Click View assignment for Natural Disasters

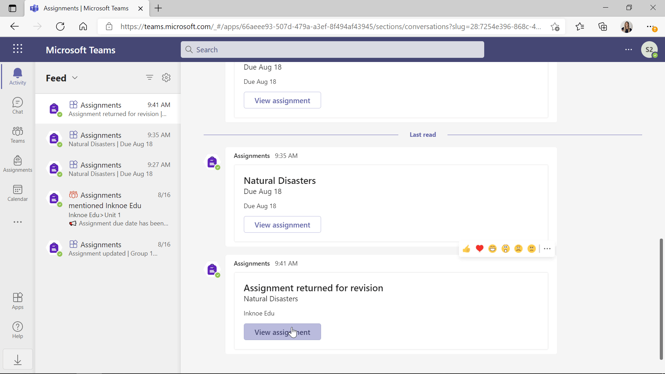[x=282, y=225]
